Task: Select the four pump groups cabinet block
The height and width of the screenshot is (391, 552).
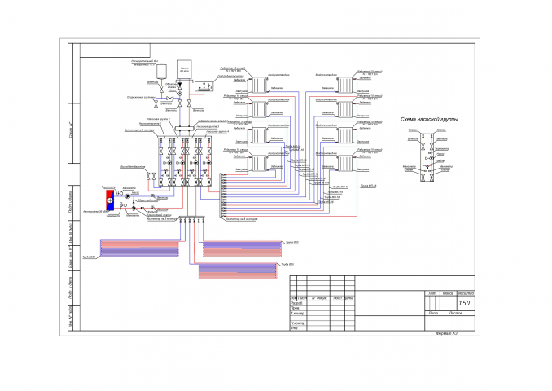Action: 185,161
